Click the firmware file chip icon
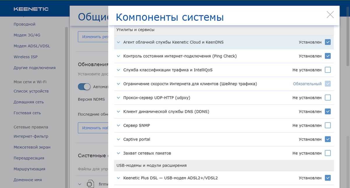 point(90,184)
